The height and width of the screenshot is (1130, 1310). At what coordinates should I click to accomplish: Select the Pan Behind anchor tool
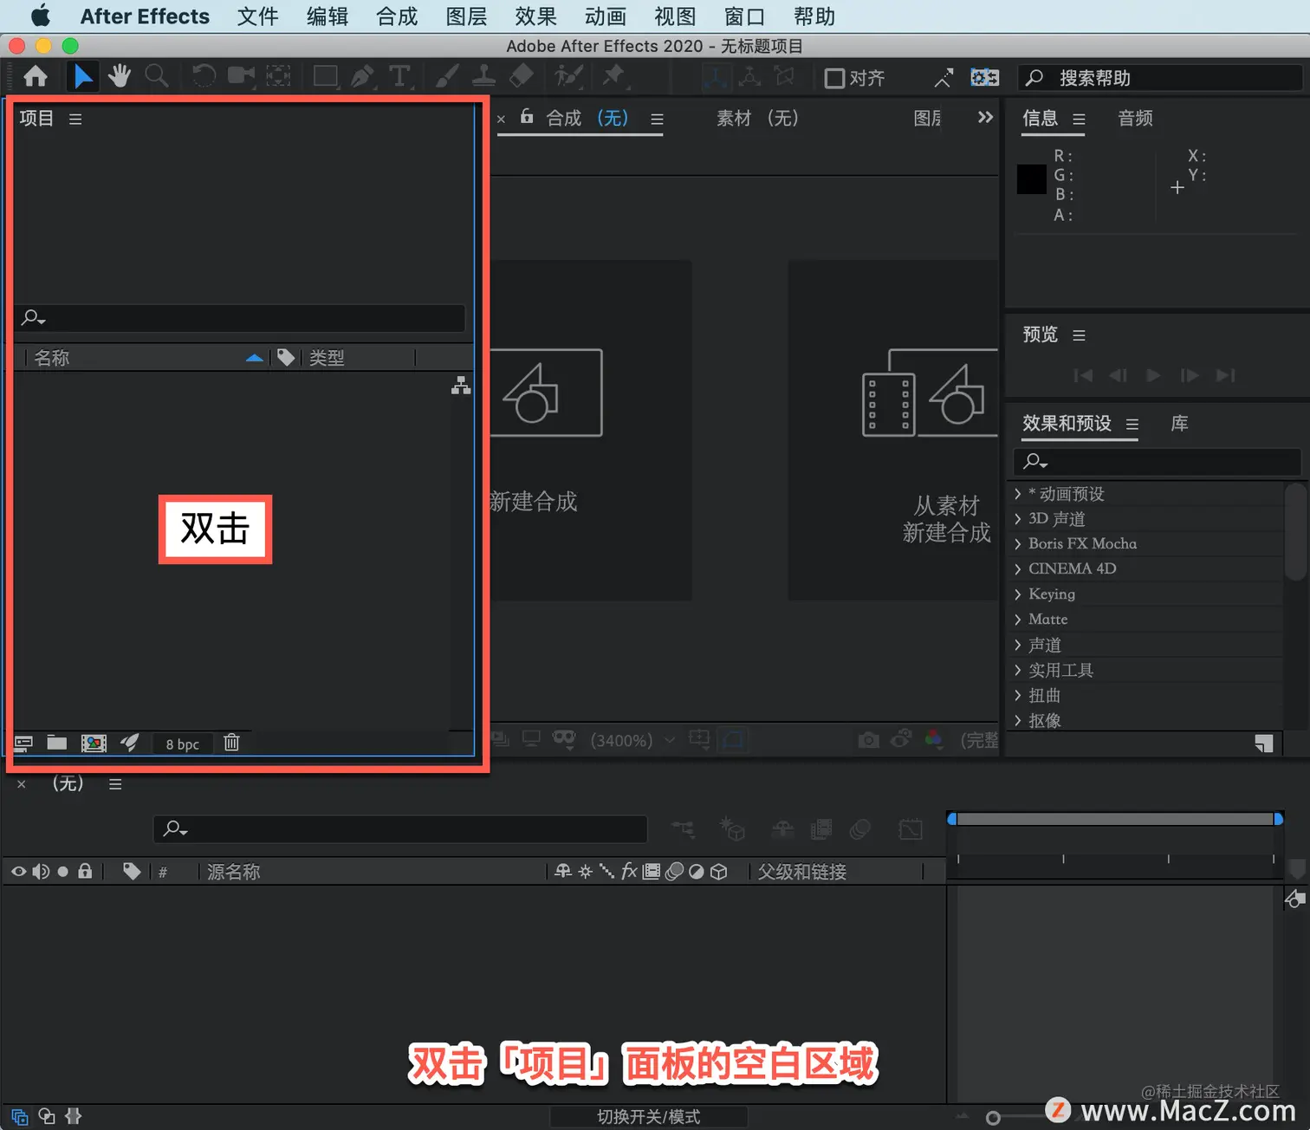point(278,77)
